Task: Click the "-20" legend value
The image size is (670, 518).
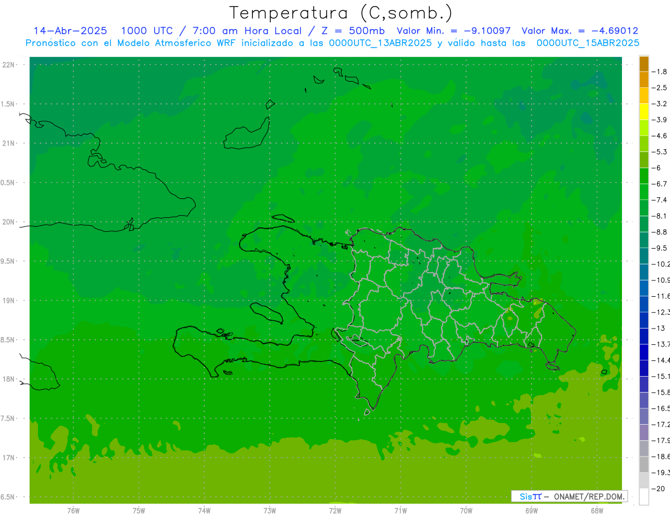Action: pyautogui.click(x=658, y=489)
